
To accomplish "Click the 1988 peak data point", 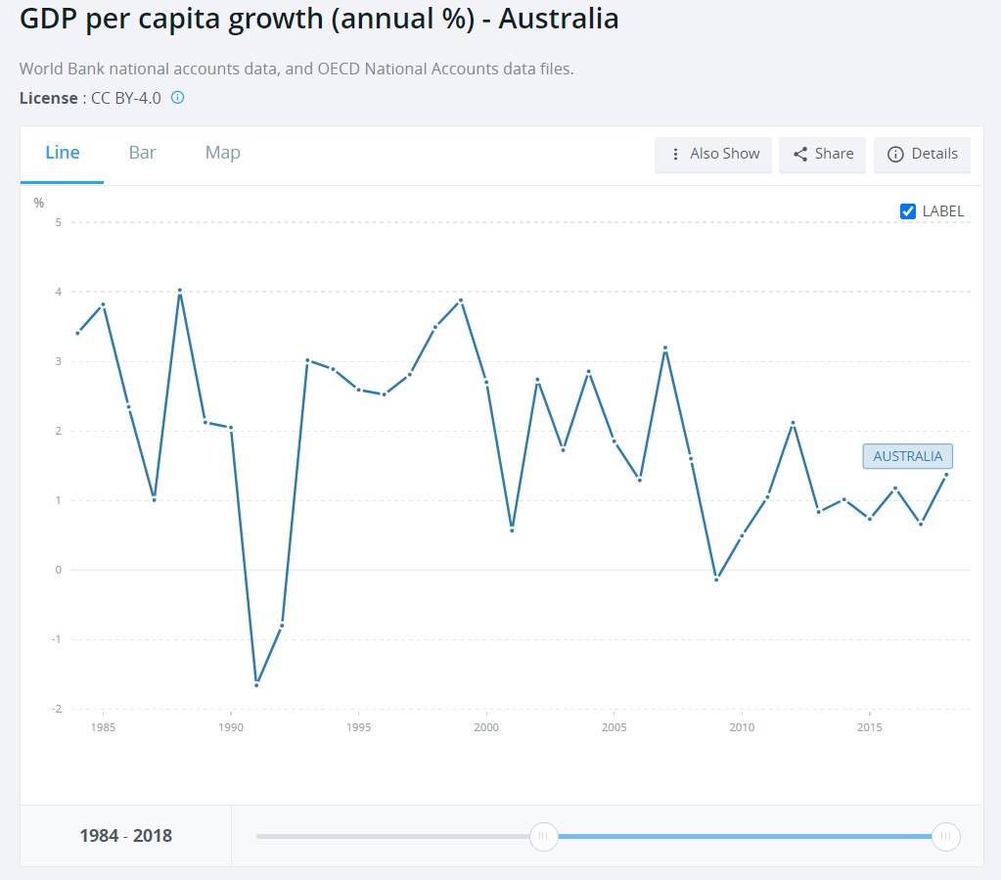I will click(x=180, y=291).
